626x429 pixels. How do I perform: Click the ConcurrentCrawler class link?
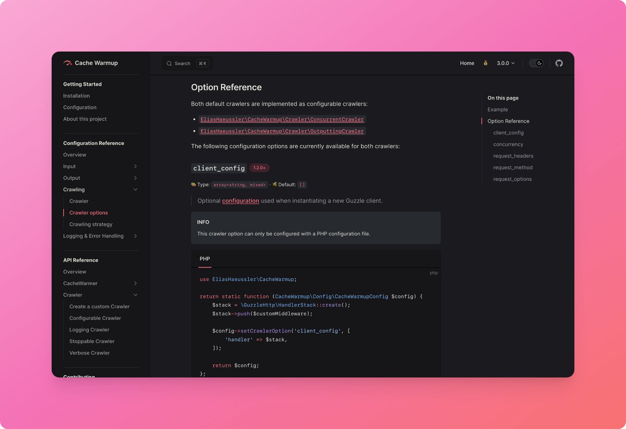(282, 119)
